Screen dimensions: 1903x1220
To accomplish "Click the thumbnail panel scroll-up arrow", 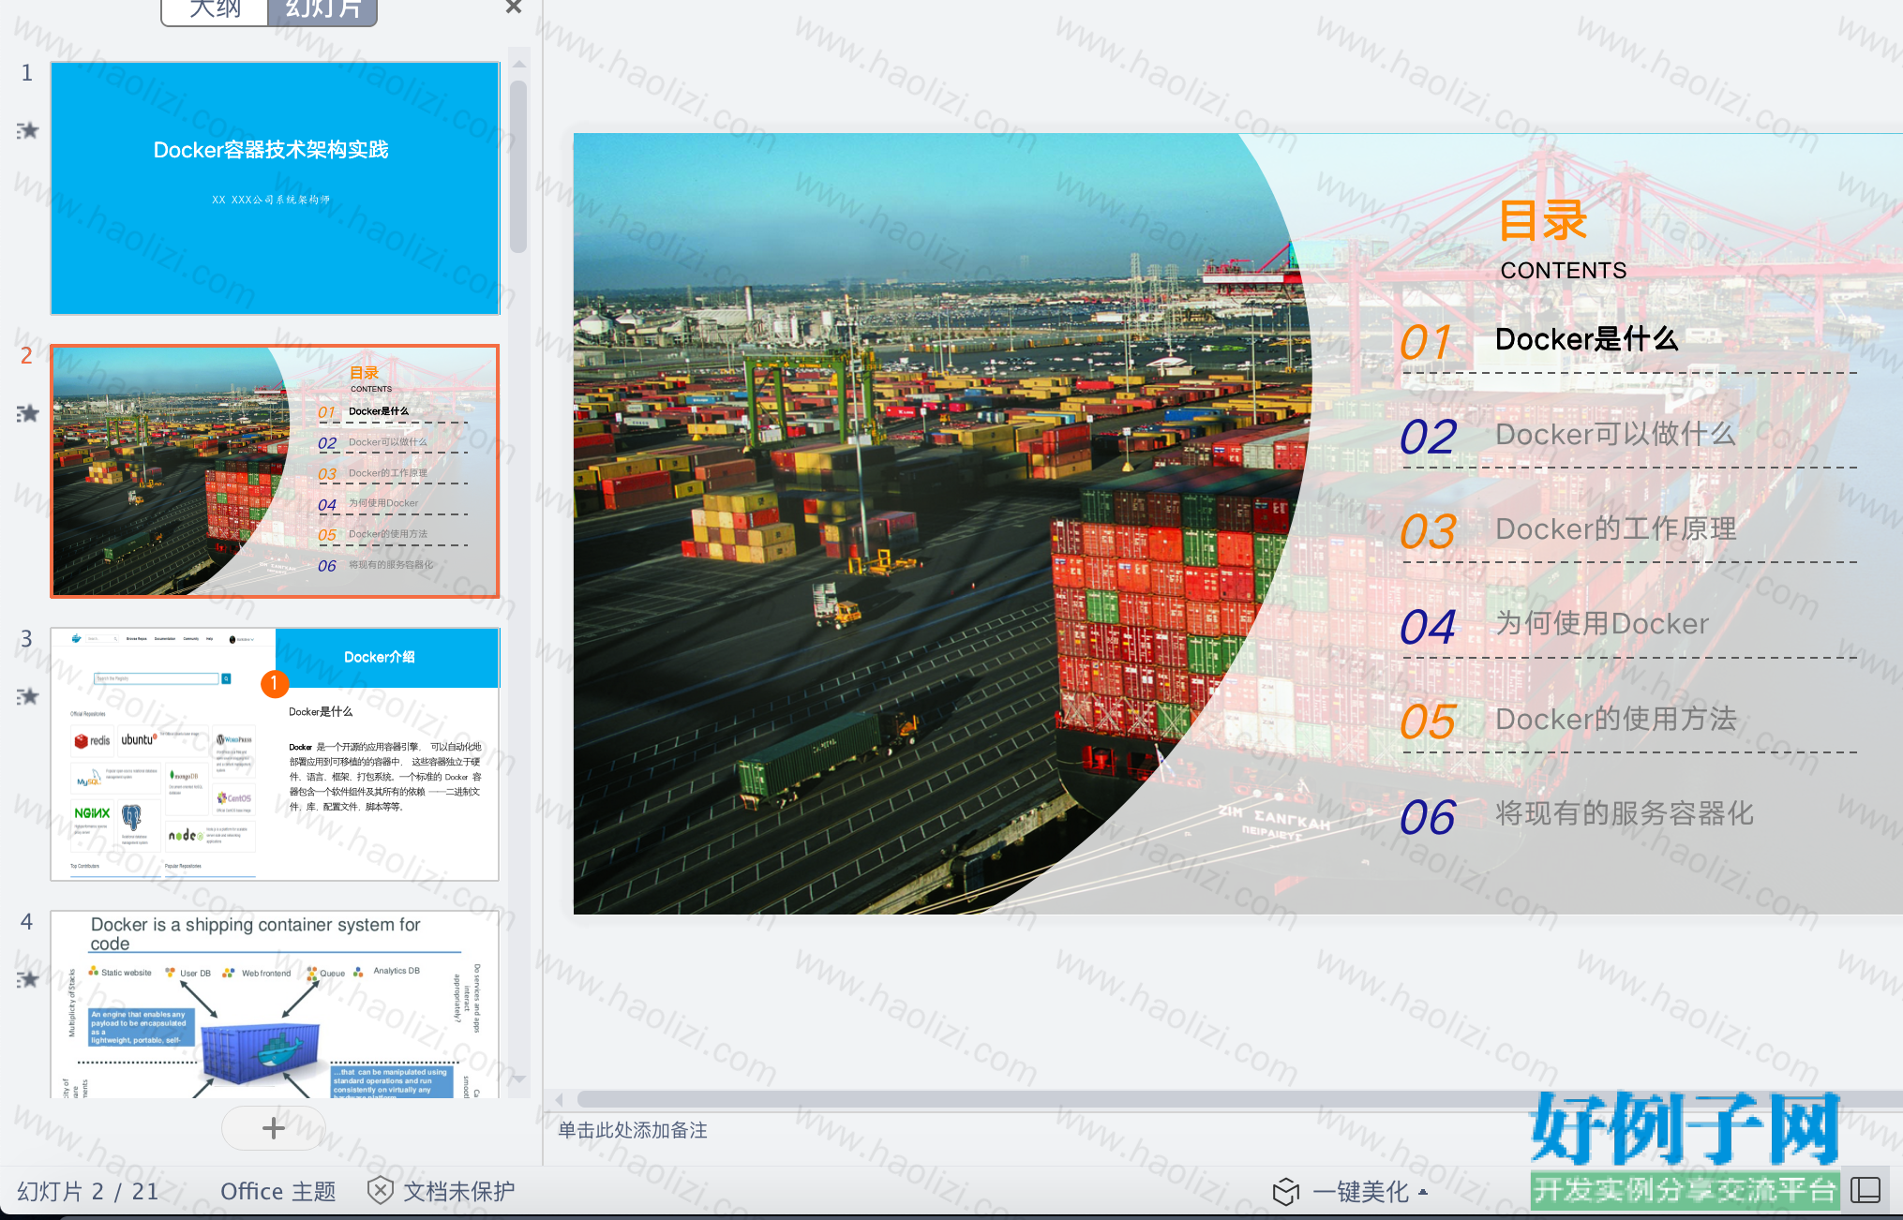I will coord(518,64).
